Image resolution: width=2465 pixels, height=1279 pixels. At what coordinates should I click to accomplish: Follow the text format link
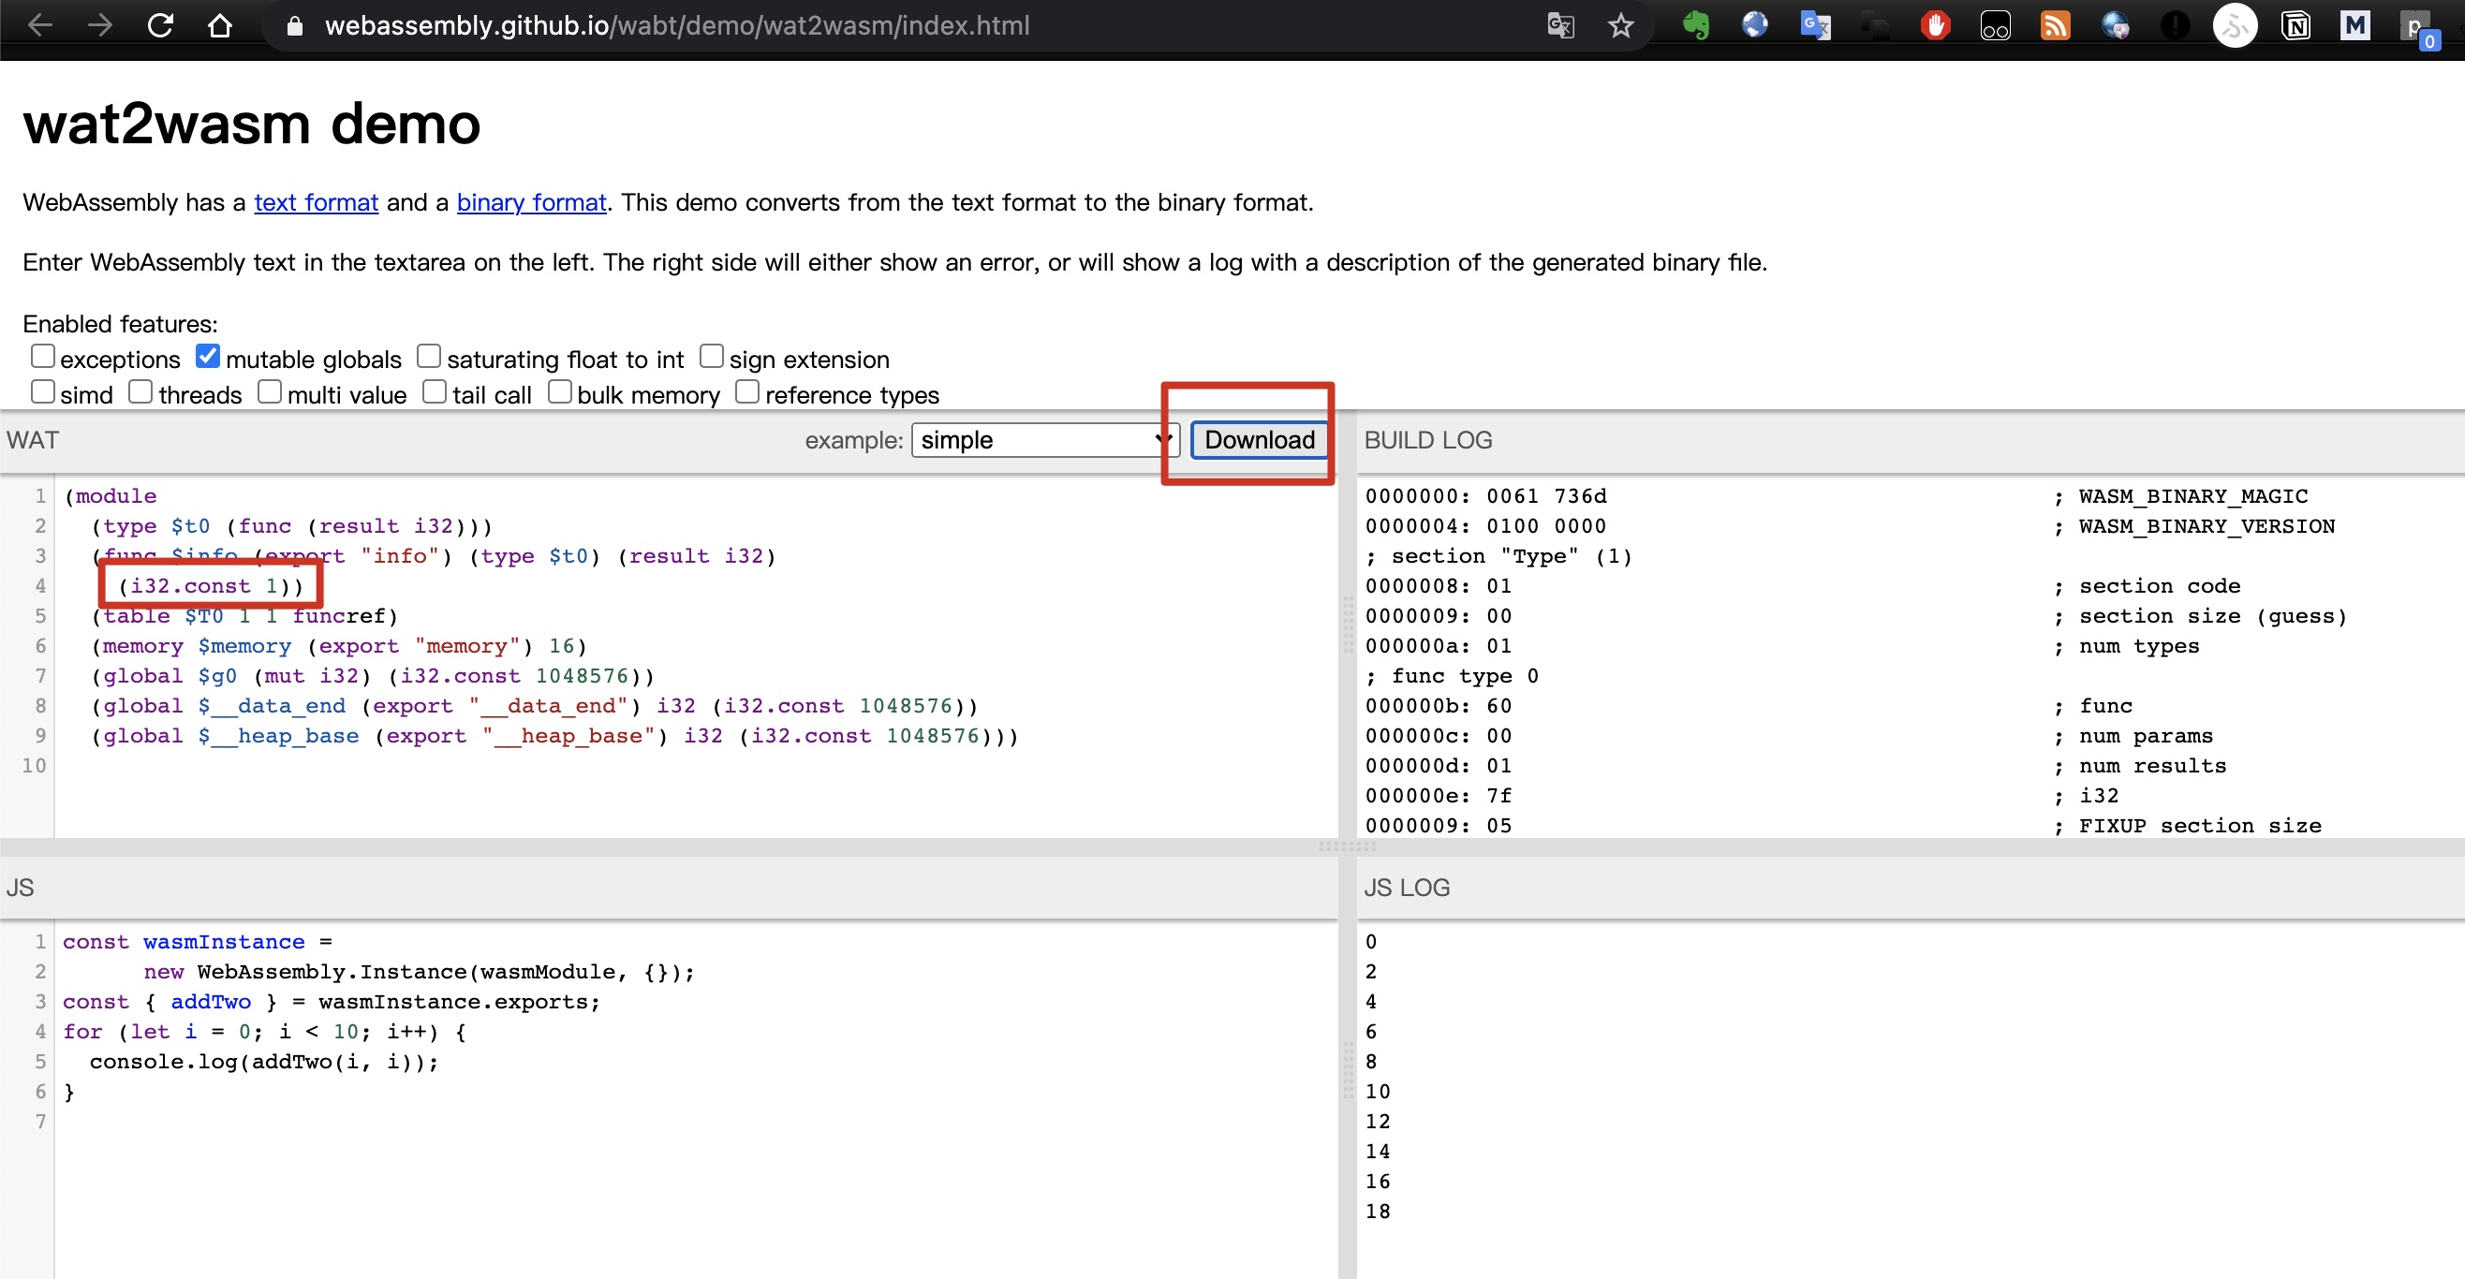click(x=316, y=203)
